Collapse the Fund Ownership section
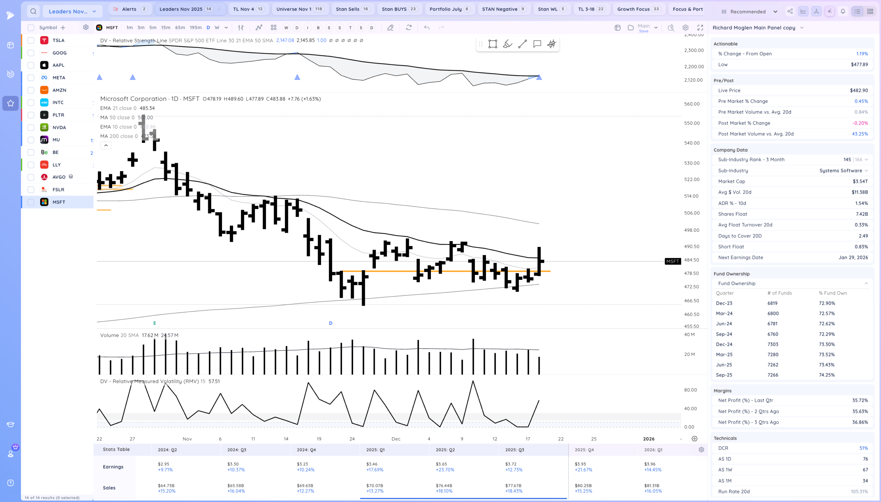881x502 pixels. (x=866, y=283)
